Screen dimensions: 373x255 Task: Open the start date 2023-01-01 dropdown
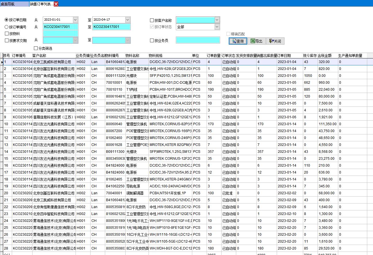[x=75, y=20]
